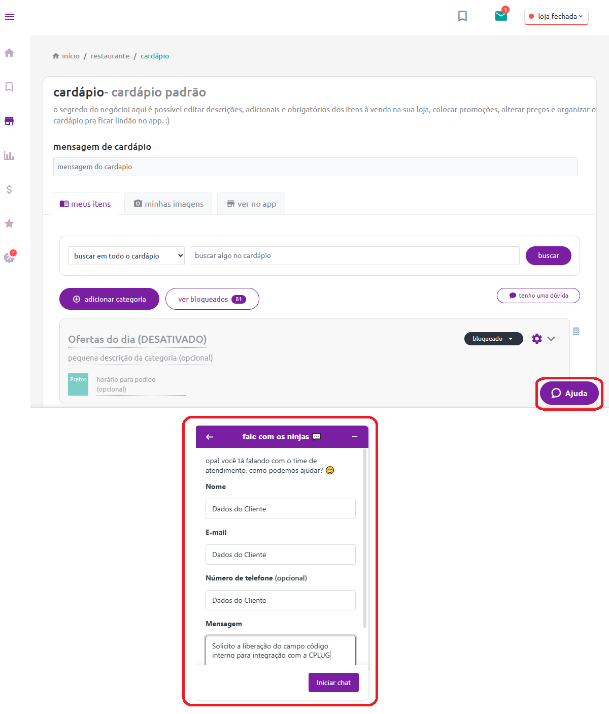Click the 'buscar algo no cardápio' search field
Image resolution: width=609 pixels, height=714 pixels.
(355, 256)
